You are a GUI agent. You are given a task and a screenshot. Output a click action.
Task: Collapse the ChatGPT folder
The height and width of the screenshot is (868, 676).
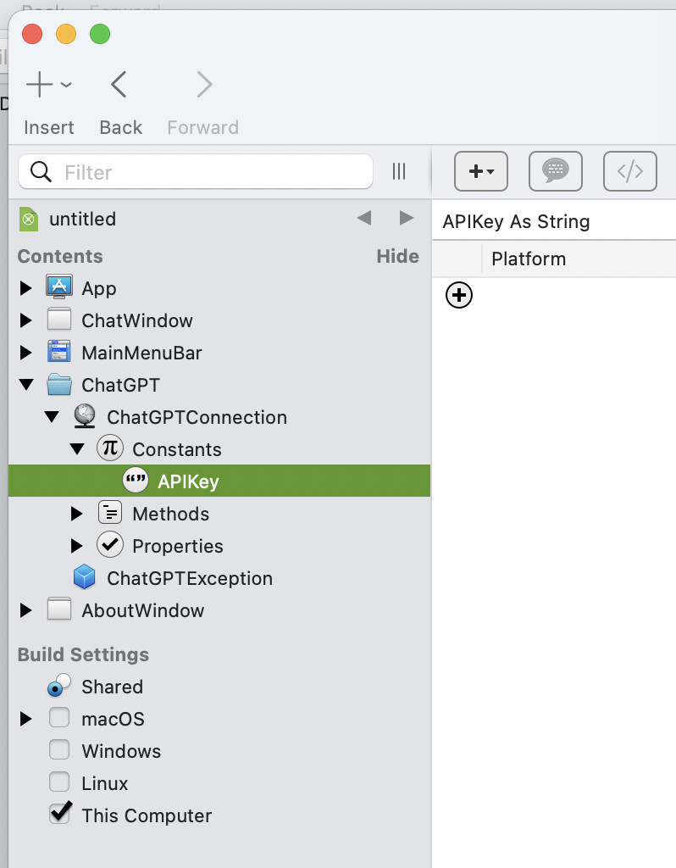(x=26, y=384)
